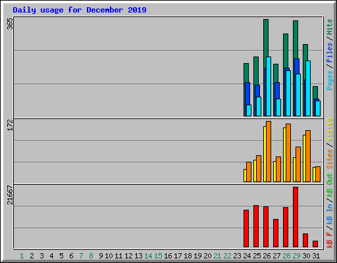Select day label "27" on the x-axis

[276, 256]
